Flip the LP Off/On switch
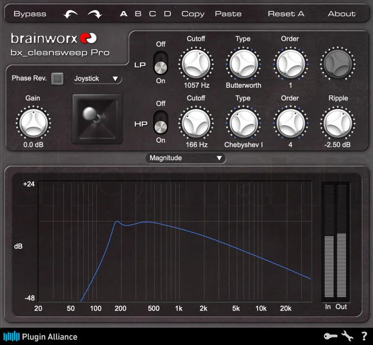Viewport: 373px width, 345px height. pos(161,63)
